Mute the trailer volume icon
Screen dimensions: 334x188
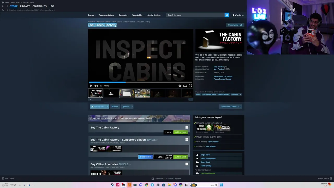tap(96, 86)
